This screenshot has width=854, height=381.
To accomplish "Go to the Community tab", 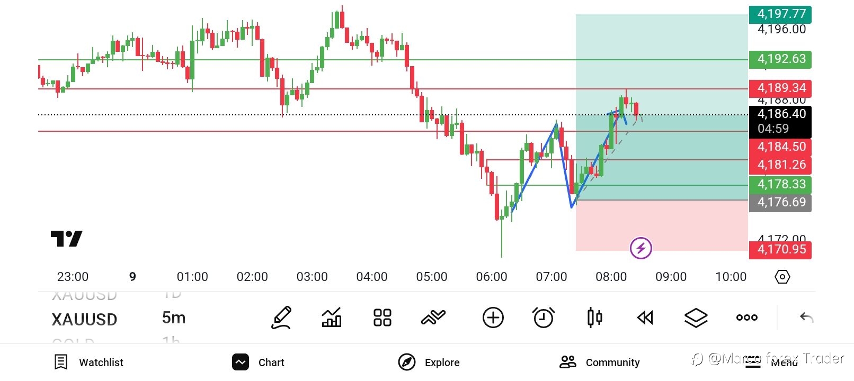I will (600, 362).
